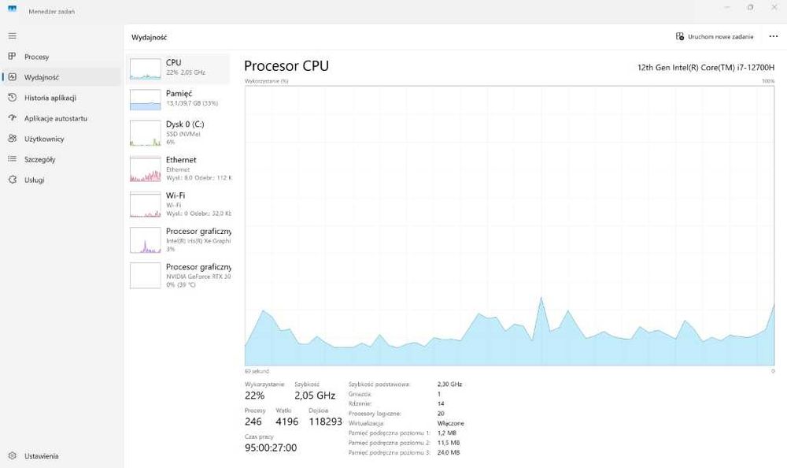The image size is (787, 468).
Task: Collapse the hamburger navigation menu
Action: pyautogui.click(x=12, y=35)
